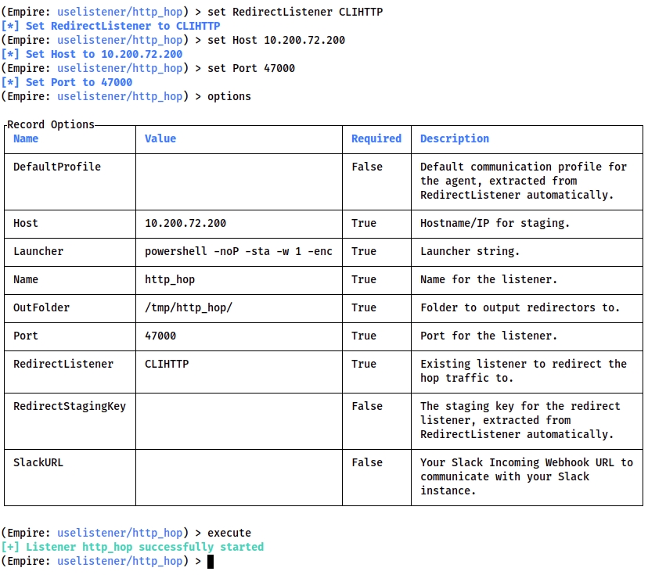The width and height of the screenshot is (666, 575).
Task: Click the SlackURL option name
Action: [38, 462]
